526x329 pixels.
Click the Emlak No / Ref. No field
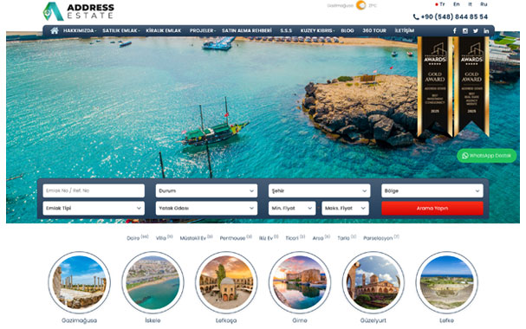tap(94, 190)
